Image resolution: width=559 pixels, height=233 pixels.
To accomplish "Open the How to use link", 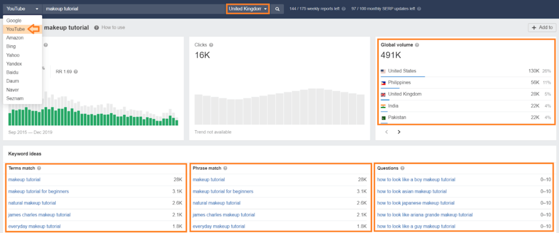I will (113, 27).
